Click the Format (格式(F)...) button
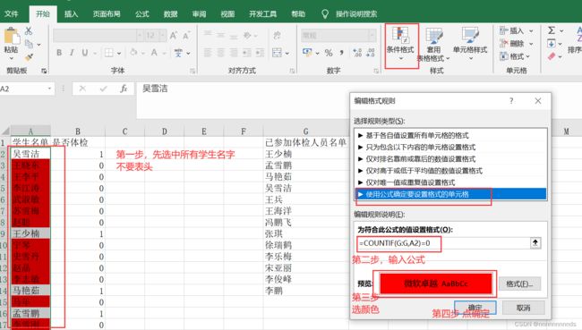The image size is (582, 330). [519, 283]
